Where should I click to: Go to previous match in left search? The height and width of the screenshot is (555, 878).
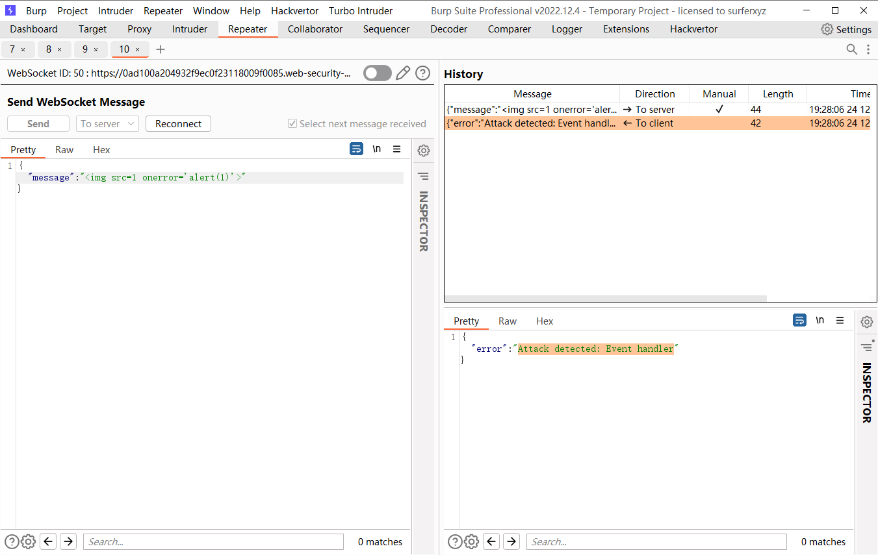[x=49, y=541]
